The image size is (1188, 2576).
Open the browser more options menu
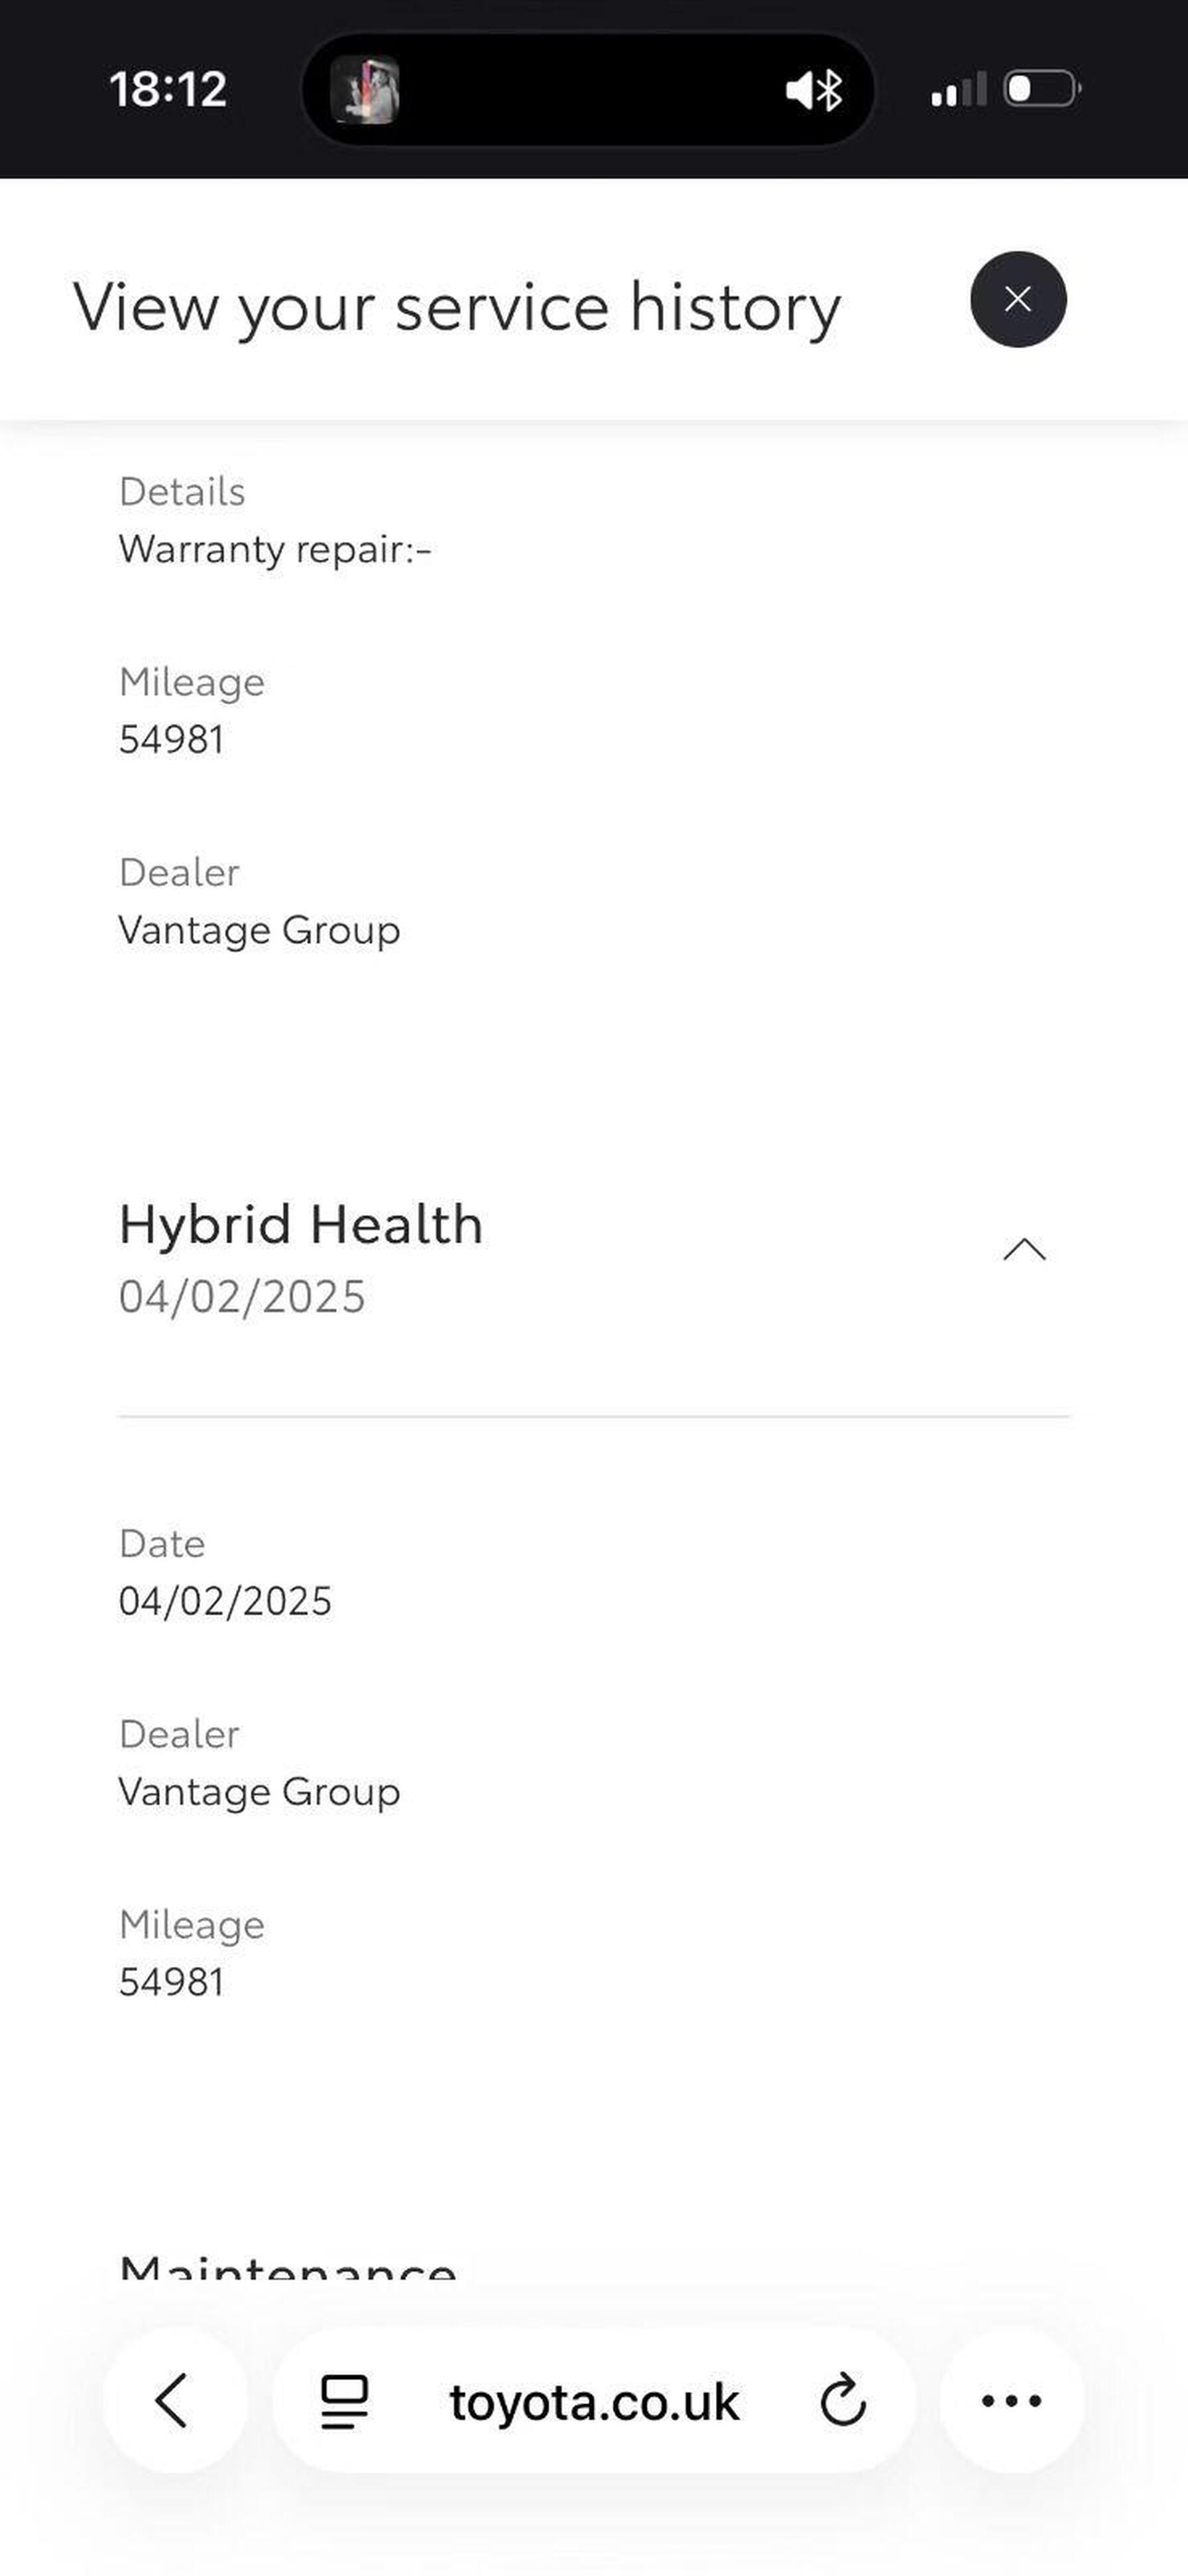(1012, 2400)
